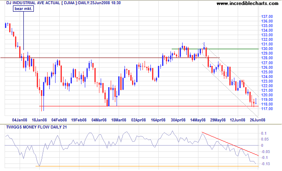Viewport: 282px width, 171px height.
Task: Select the 133.00 price axis label
Action: pyautogui.click(x=267, y=35)
